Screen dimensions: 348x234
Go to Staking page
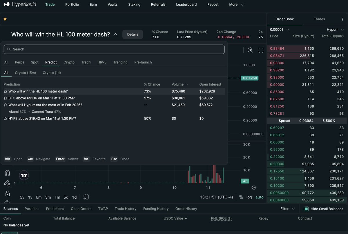coord(134,5)
